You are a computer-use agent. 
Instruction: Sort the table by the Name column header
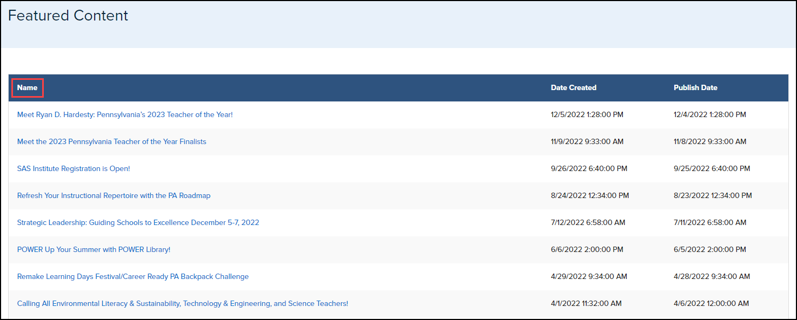point(27,87)
